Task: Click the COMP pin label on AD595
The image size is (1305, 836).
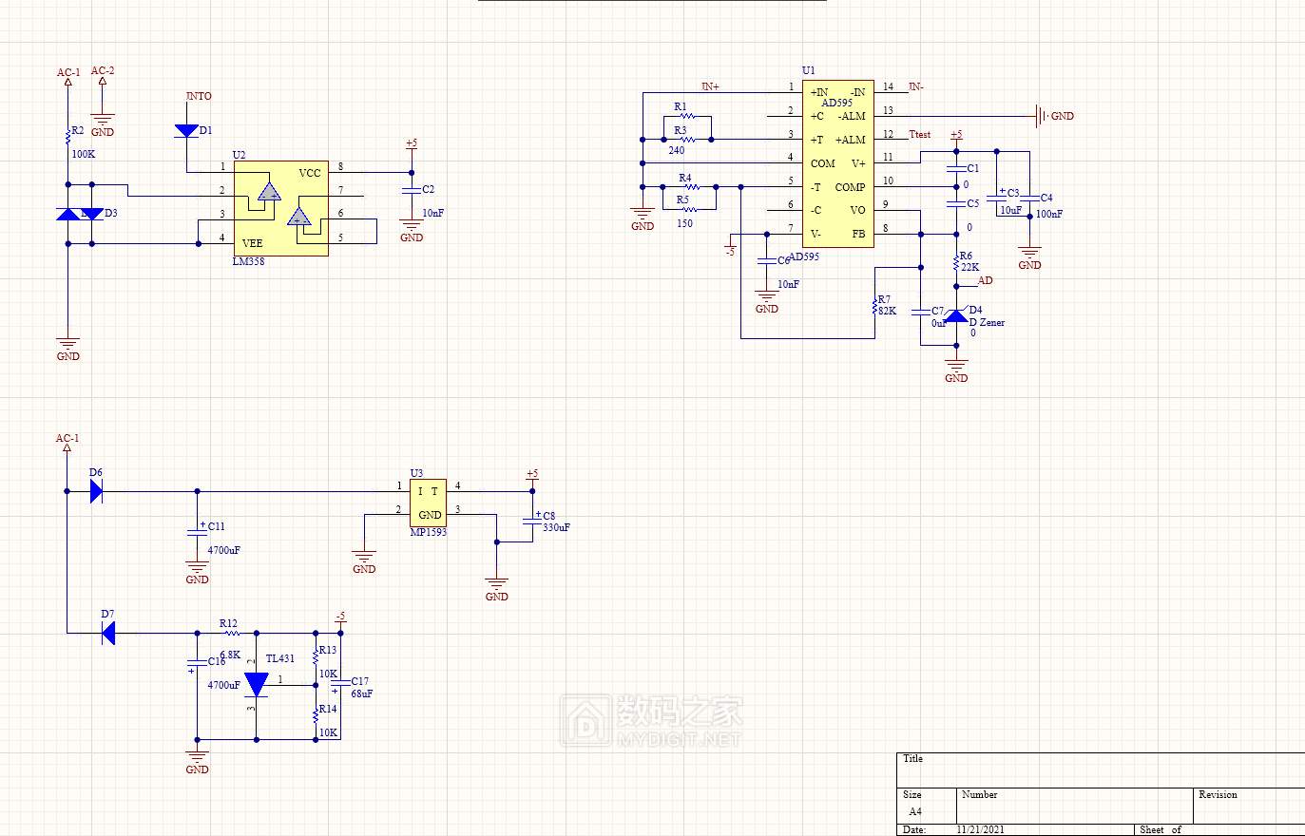Action: click(x=850, y=187)
